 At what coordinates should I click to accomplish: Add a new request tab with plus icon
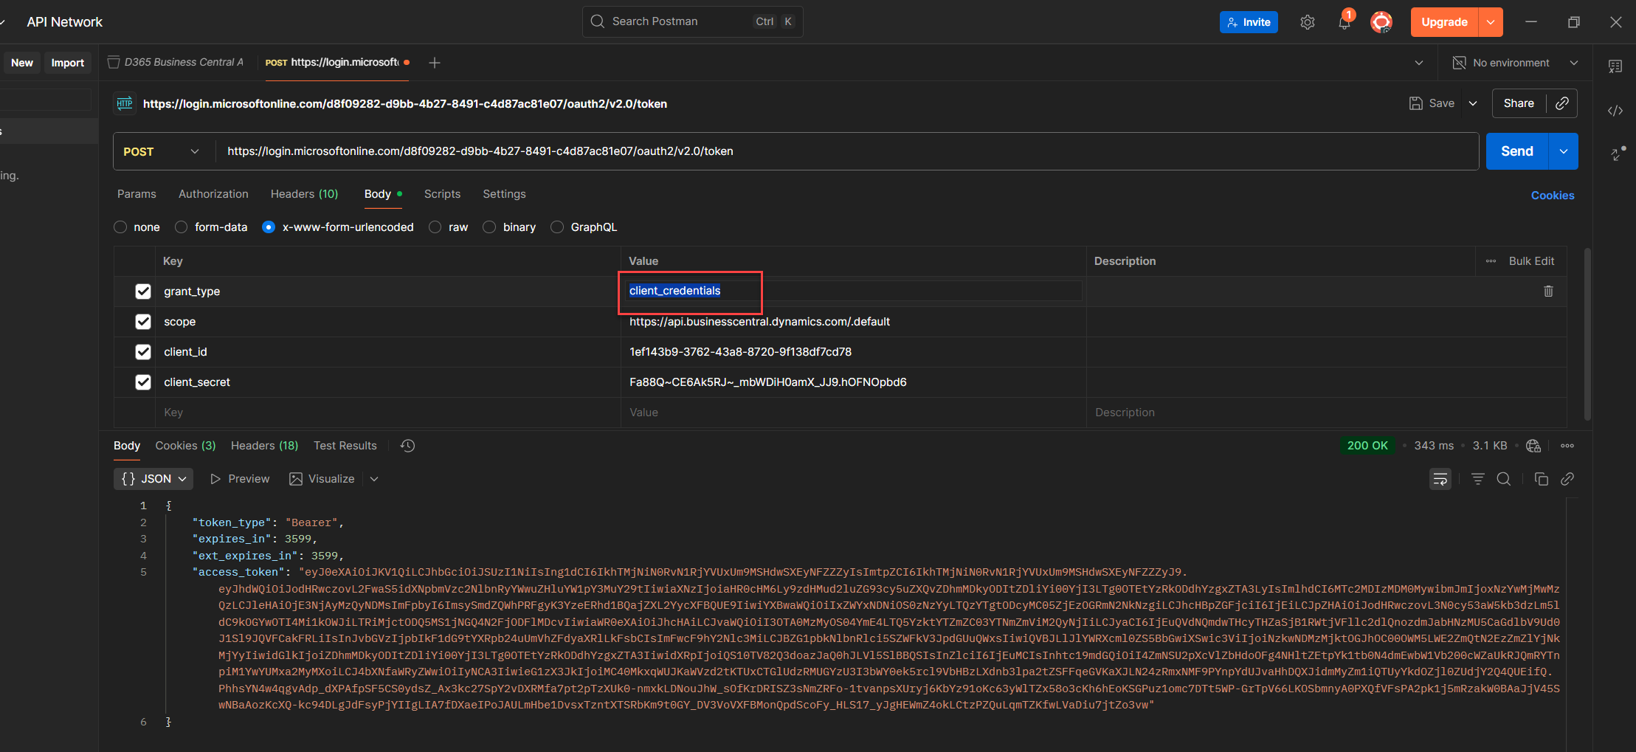[435, 63]
